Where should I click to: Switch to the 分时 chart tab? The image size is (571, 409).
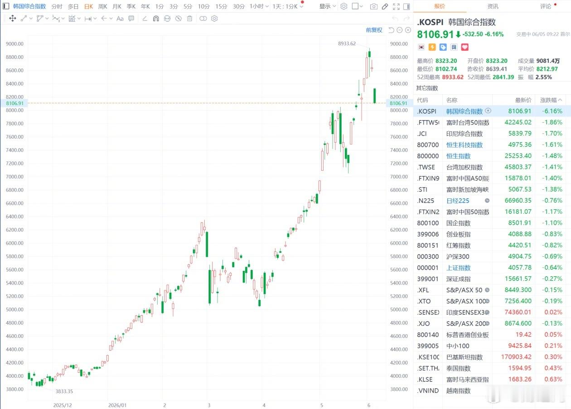coord(57,6)
